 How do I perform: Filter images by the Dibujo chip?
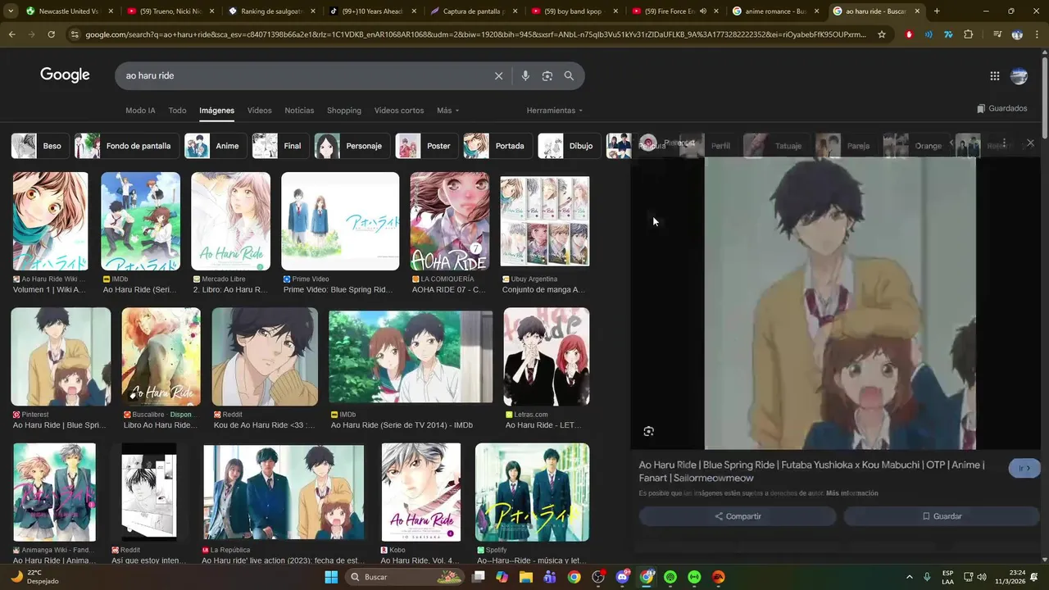coord(569,146)
